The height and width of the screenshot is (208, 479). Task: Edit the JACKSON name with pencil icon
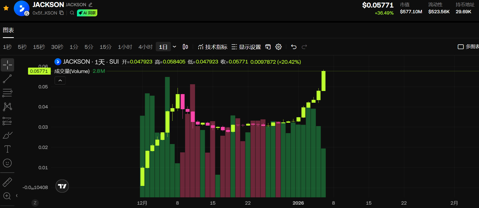coord(91,5)
